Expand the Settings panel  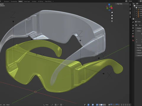(139, 50)
